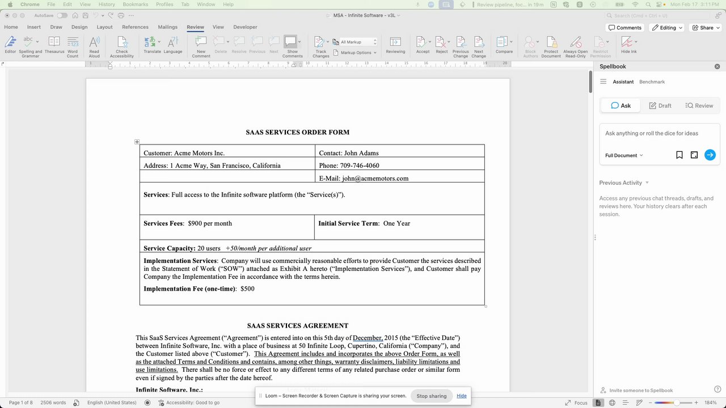Screen dimensions: 726x408
Task: Open the Editor tool in the ribbon
Action: (x=10, y=46)
